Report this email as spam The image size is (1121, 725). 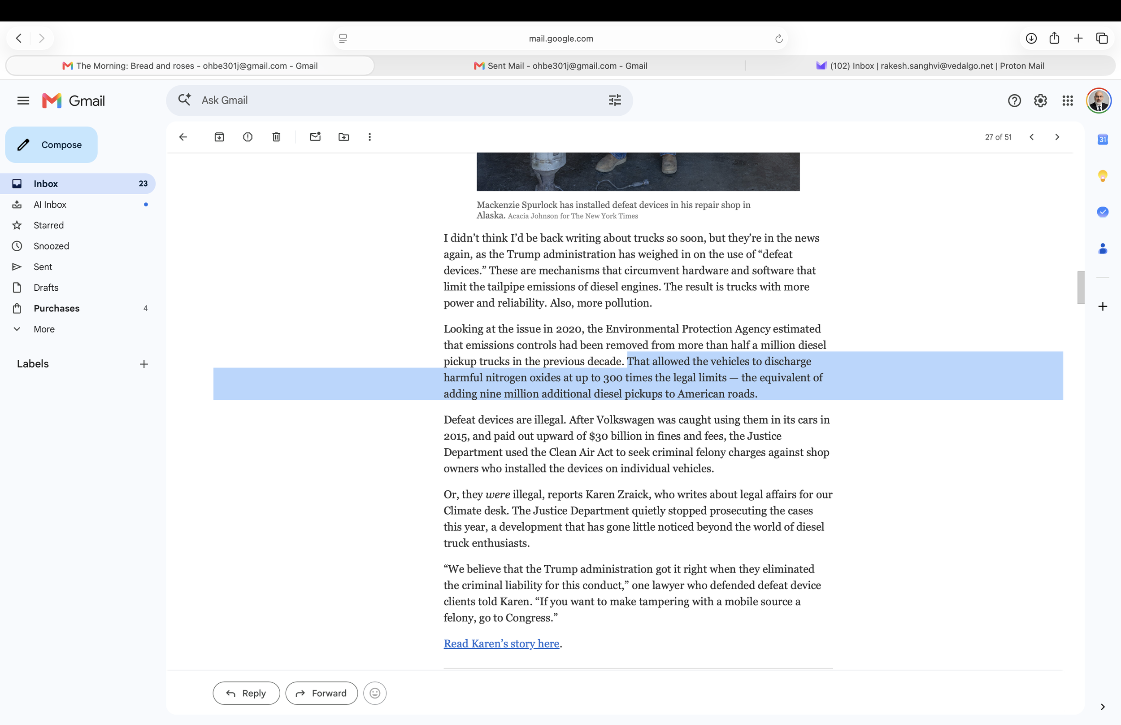pyautogui.click(x=248, y=137)
